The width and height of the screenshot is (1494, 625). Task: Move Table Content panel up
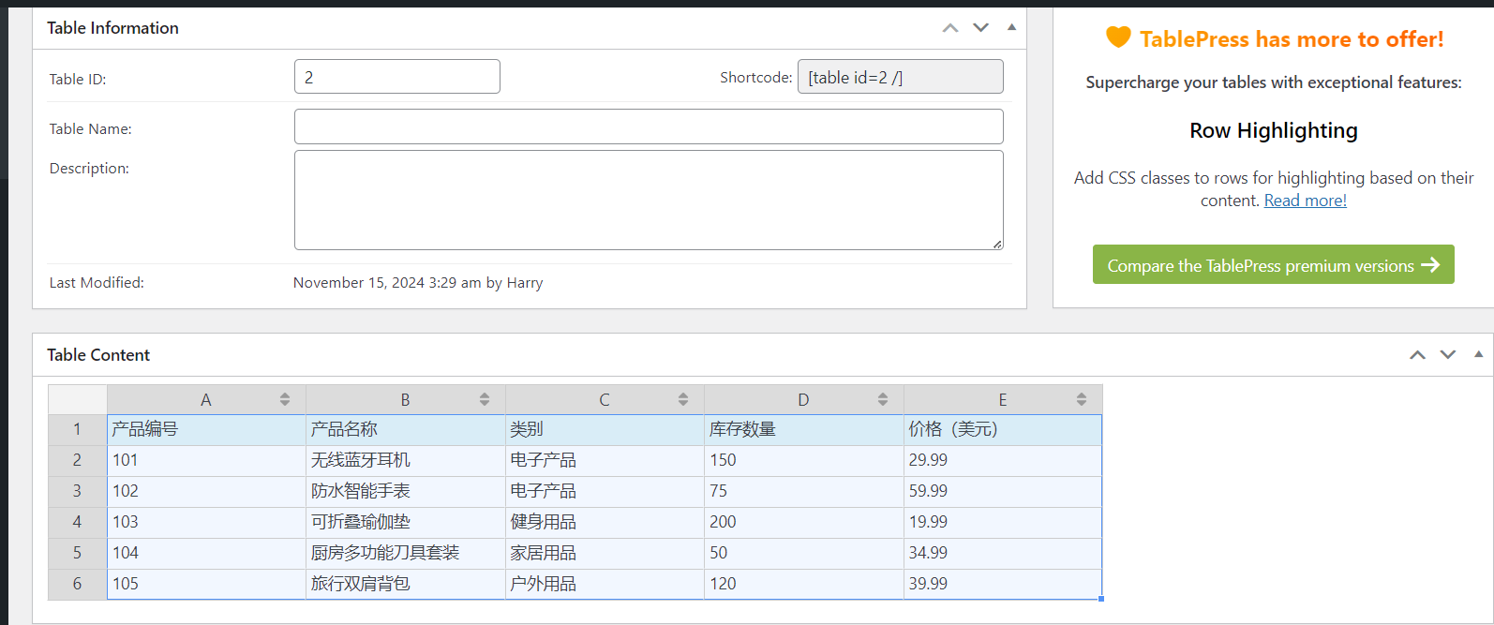1417,355
